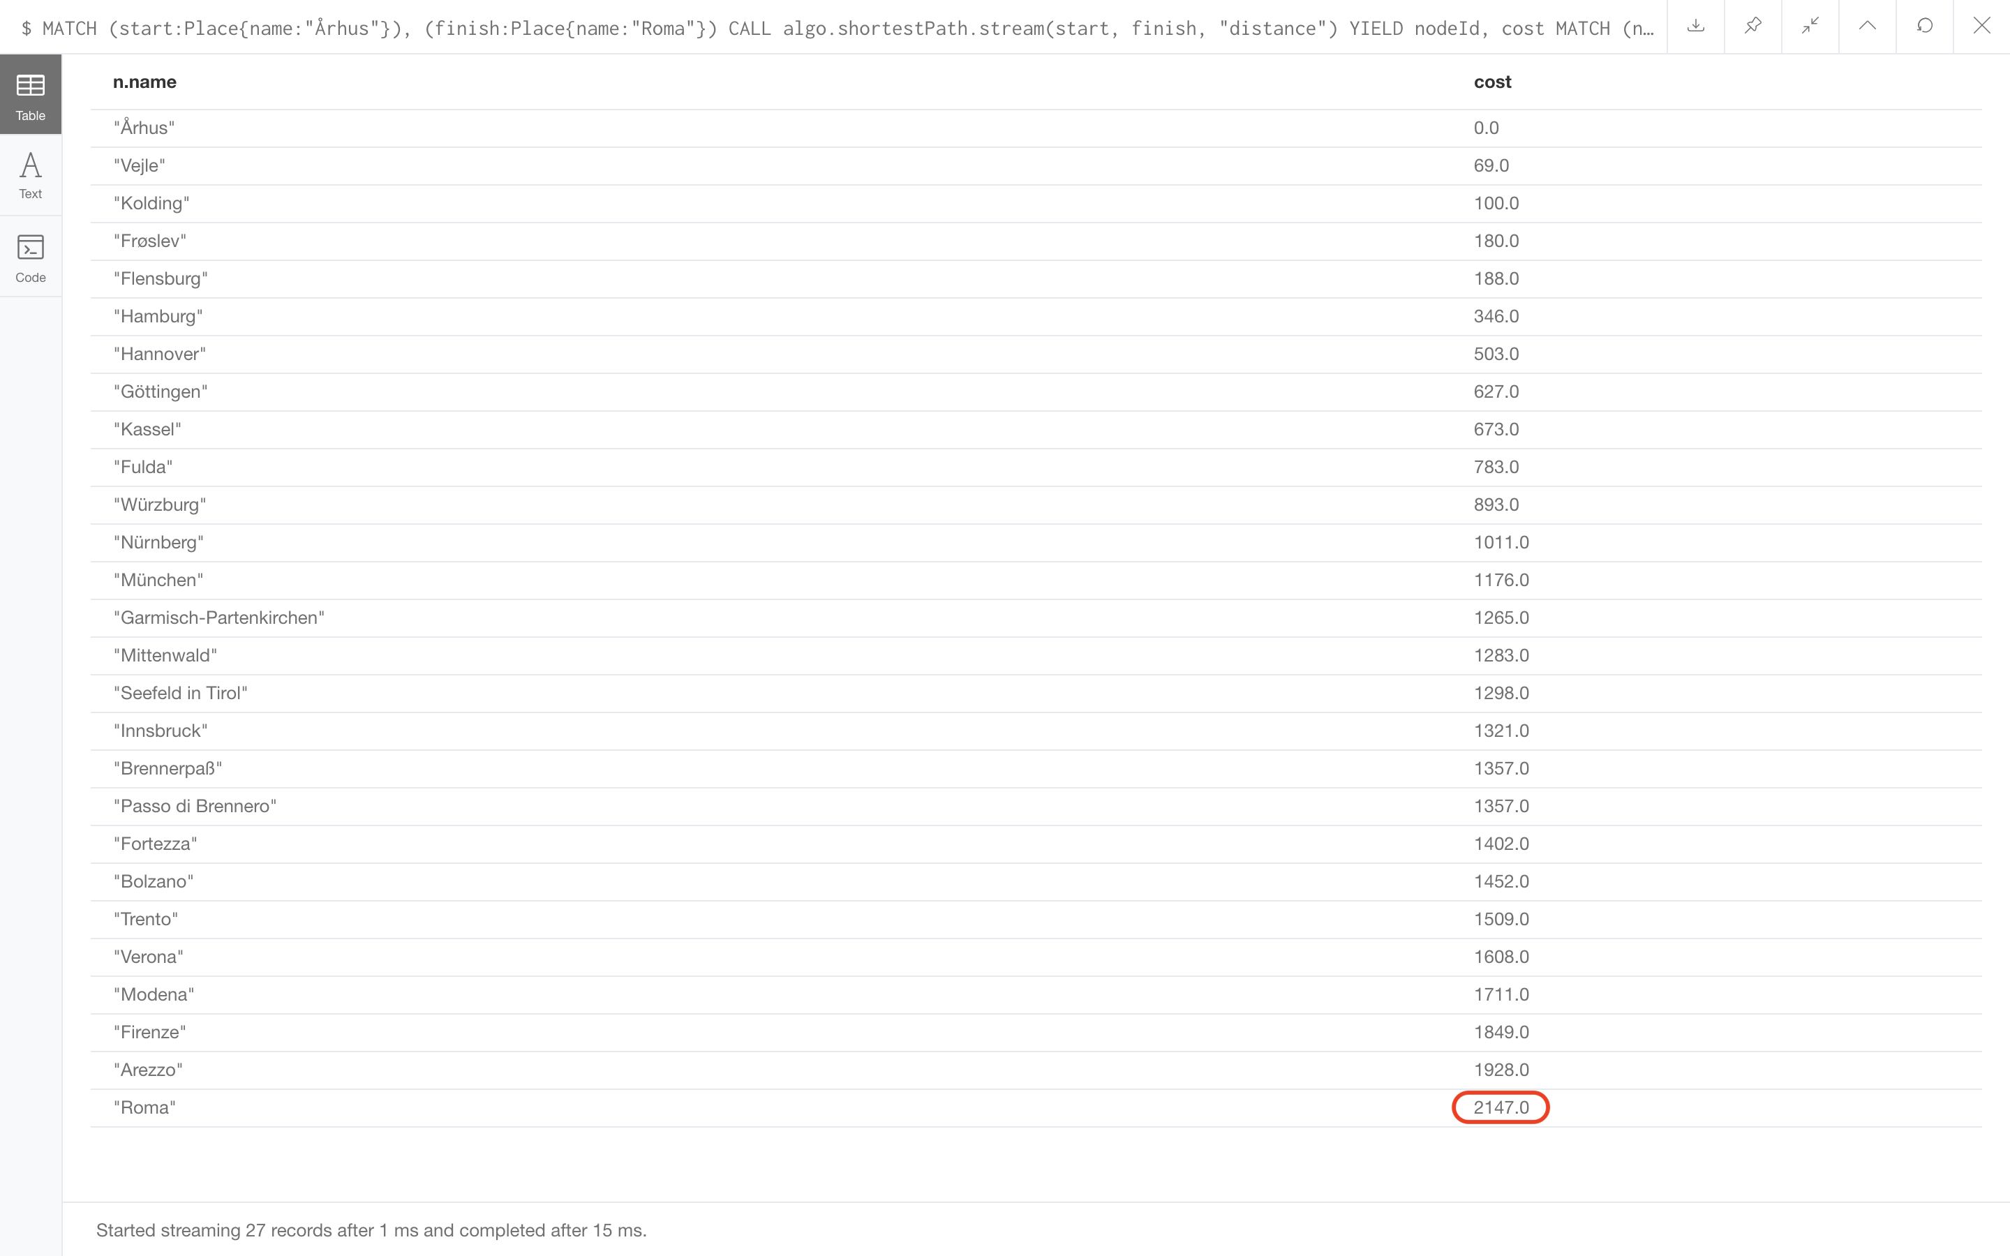Download query results with export icon
Image resolution: width=2010 pixels, height=1256 pixels.
[x=1696, y=27]
